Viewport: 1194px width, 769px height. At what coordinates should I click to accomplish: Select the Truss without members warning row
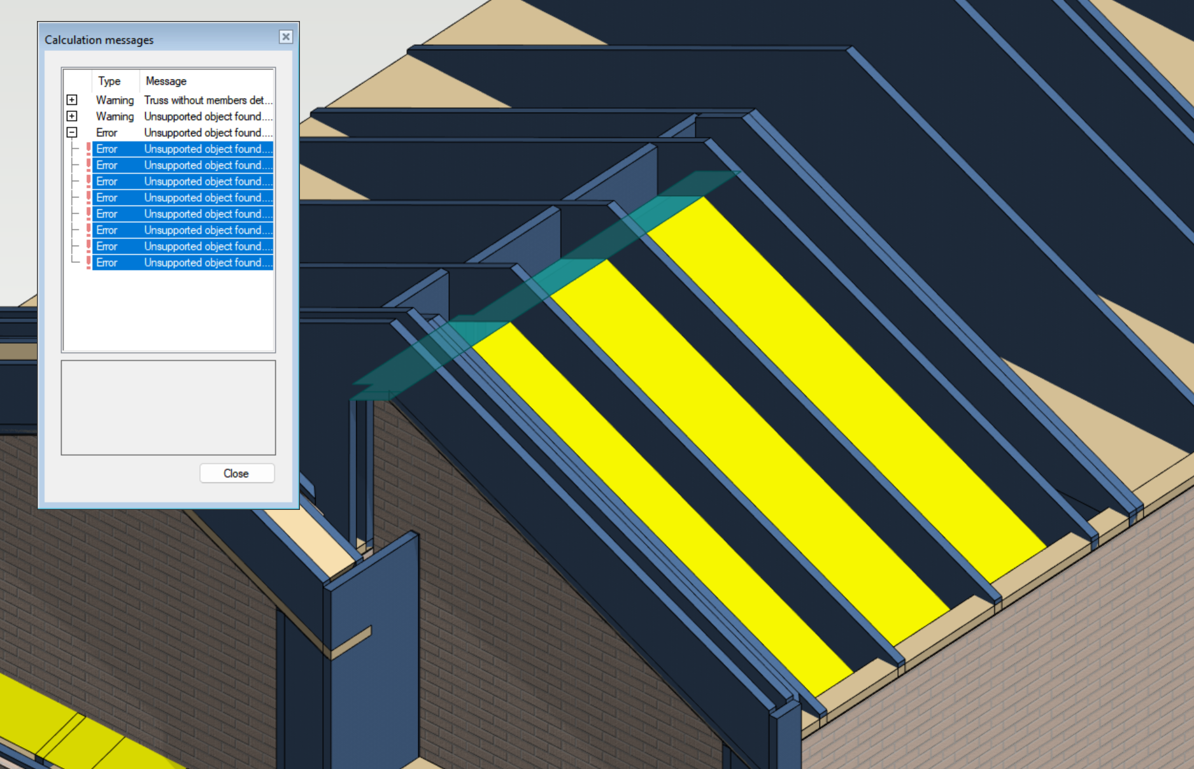tap(191, 100)
